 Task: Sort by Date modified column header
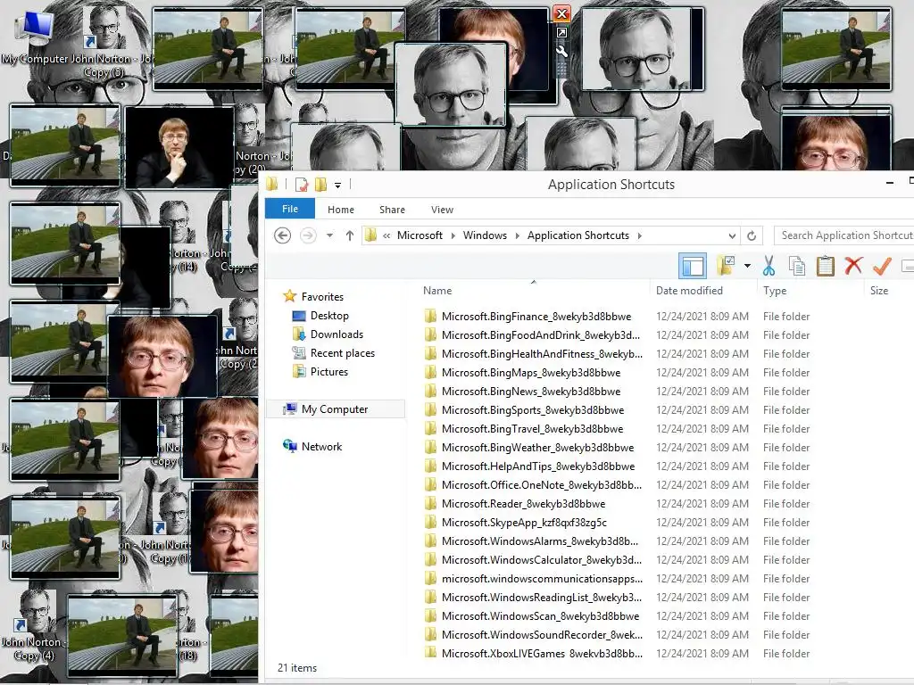(689, 291)
